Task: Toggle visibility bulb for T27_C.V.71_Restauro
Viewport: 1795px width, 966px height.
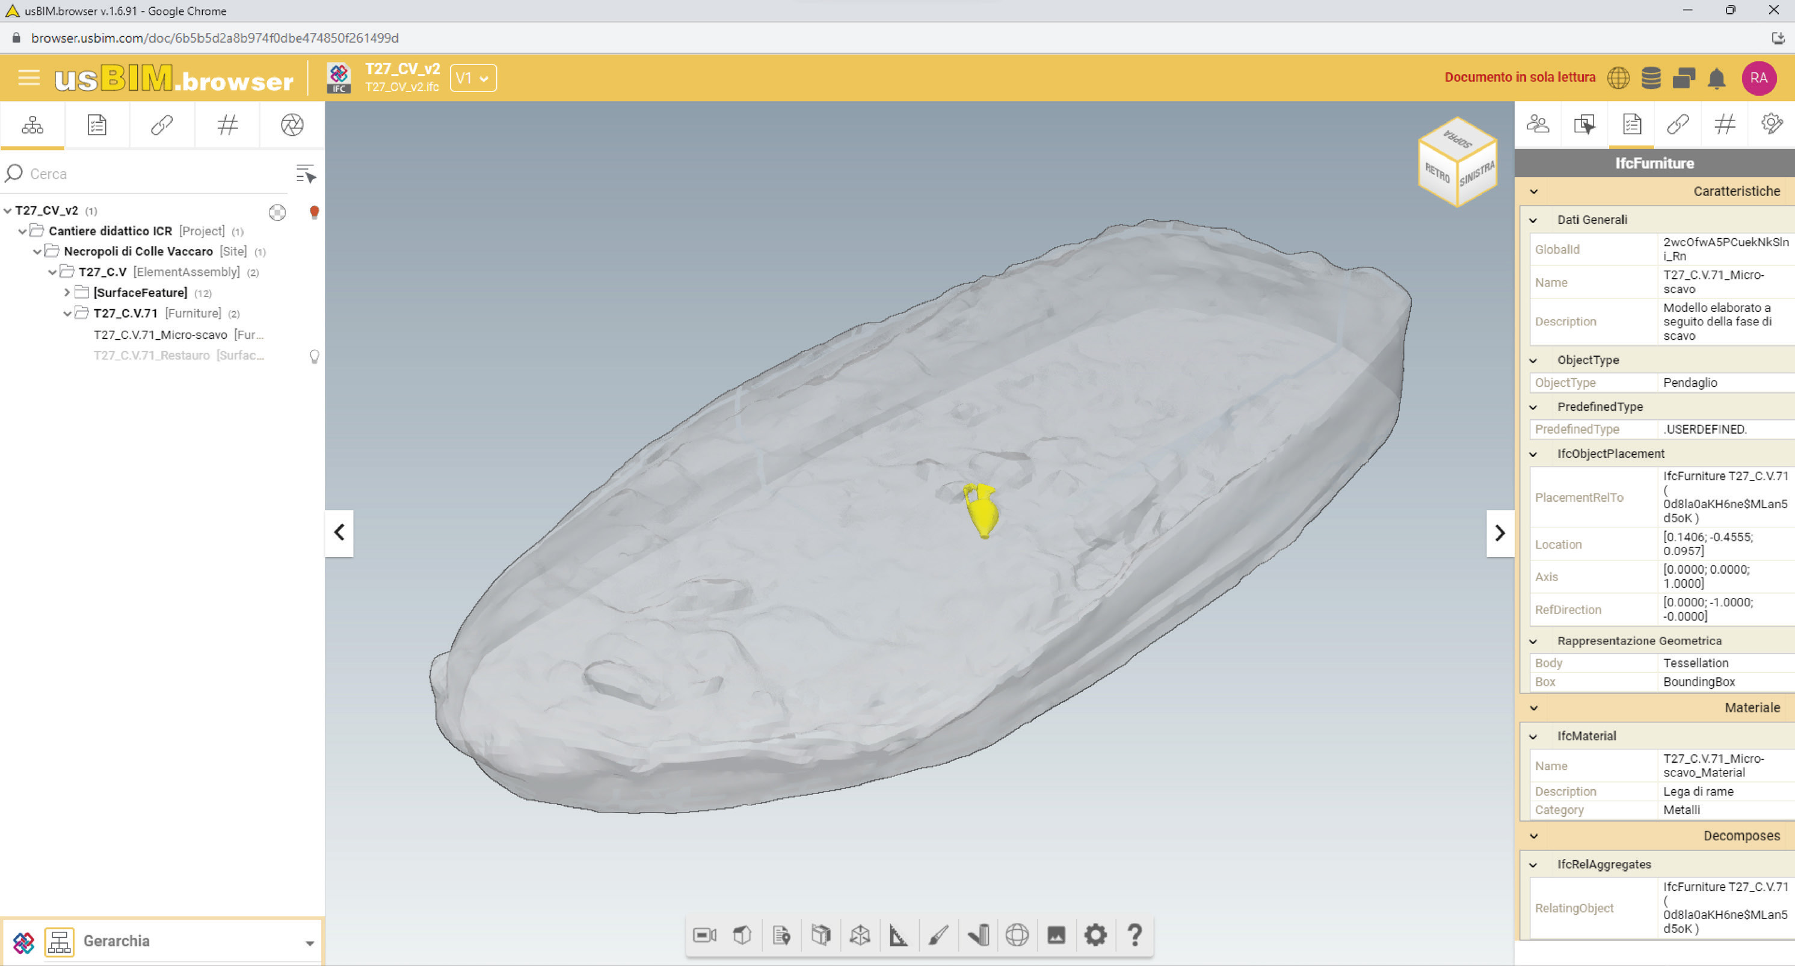Action: pyautogui.click(x=314, y=357)
